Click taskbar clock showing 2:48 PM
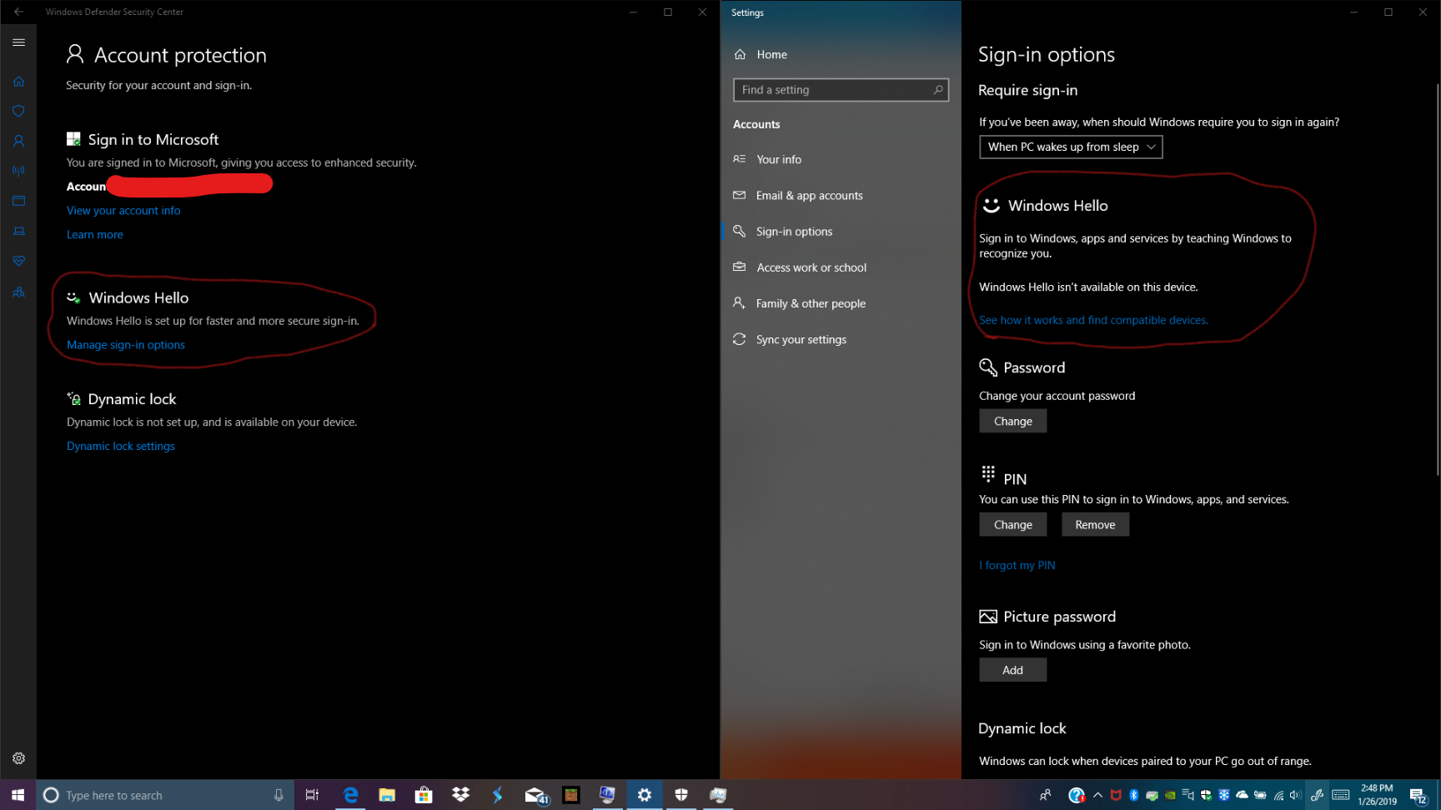 coord(1377,795)
